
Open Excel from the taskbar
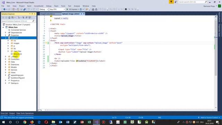(89, 122)
